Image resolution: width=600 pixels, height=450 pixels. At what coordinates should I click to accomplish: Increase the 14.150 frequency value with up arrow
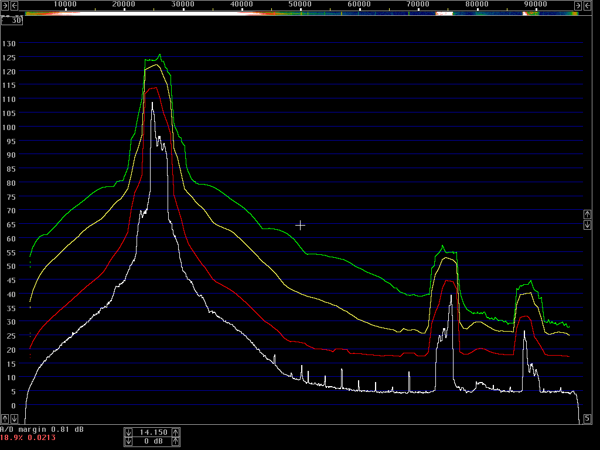[175, 432]
